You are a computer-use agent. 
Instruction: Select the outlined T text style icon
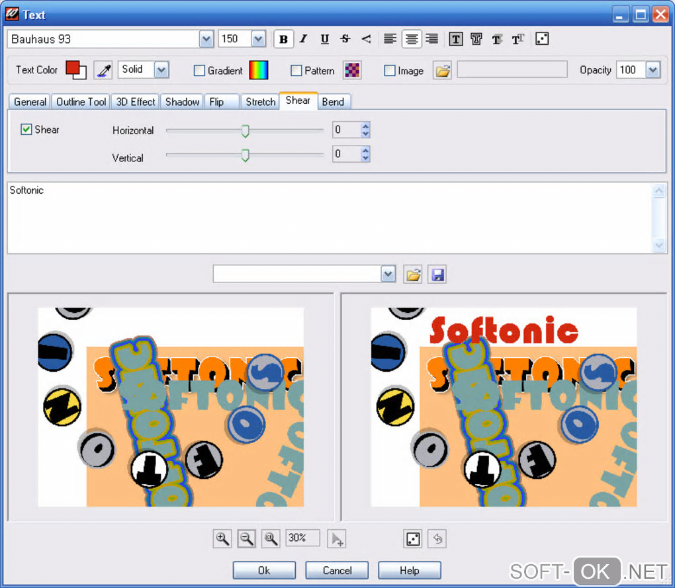pyautogui.click(x=476, y=39)
